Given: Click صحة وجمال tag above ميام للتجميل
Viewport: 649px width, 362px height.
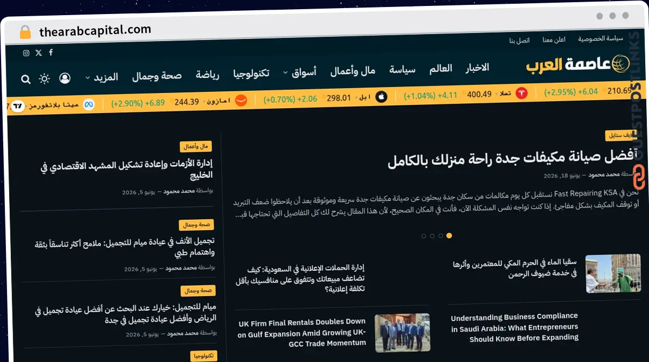Looking at the screenshot, I should click(198, 291).
